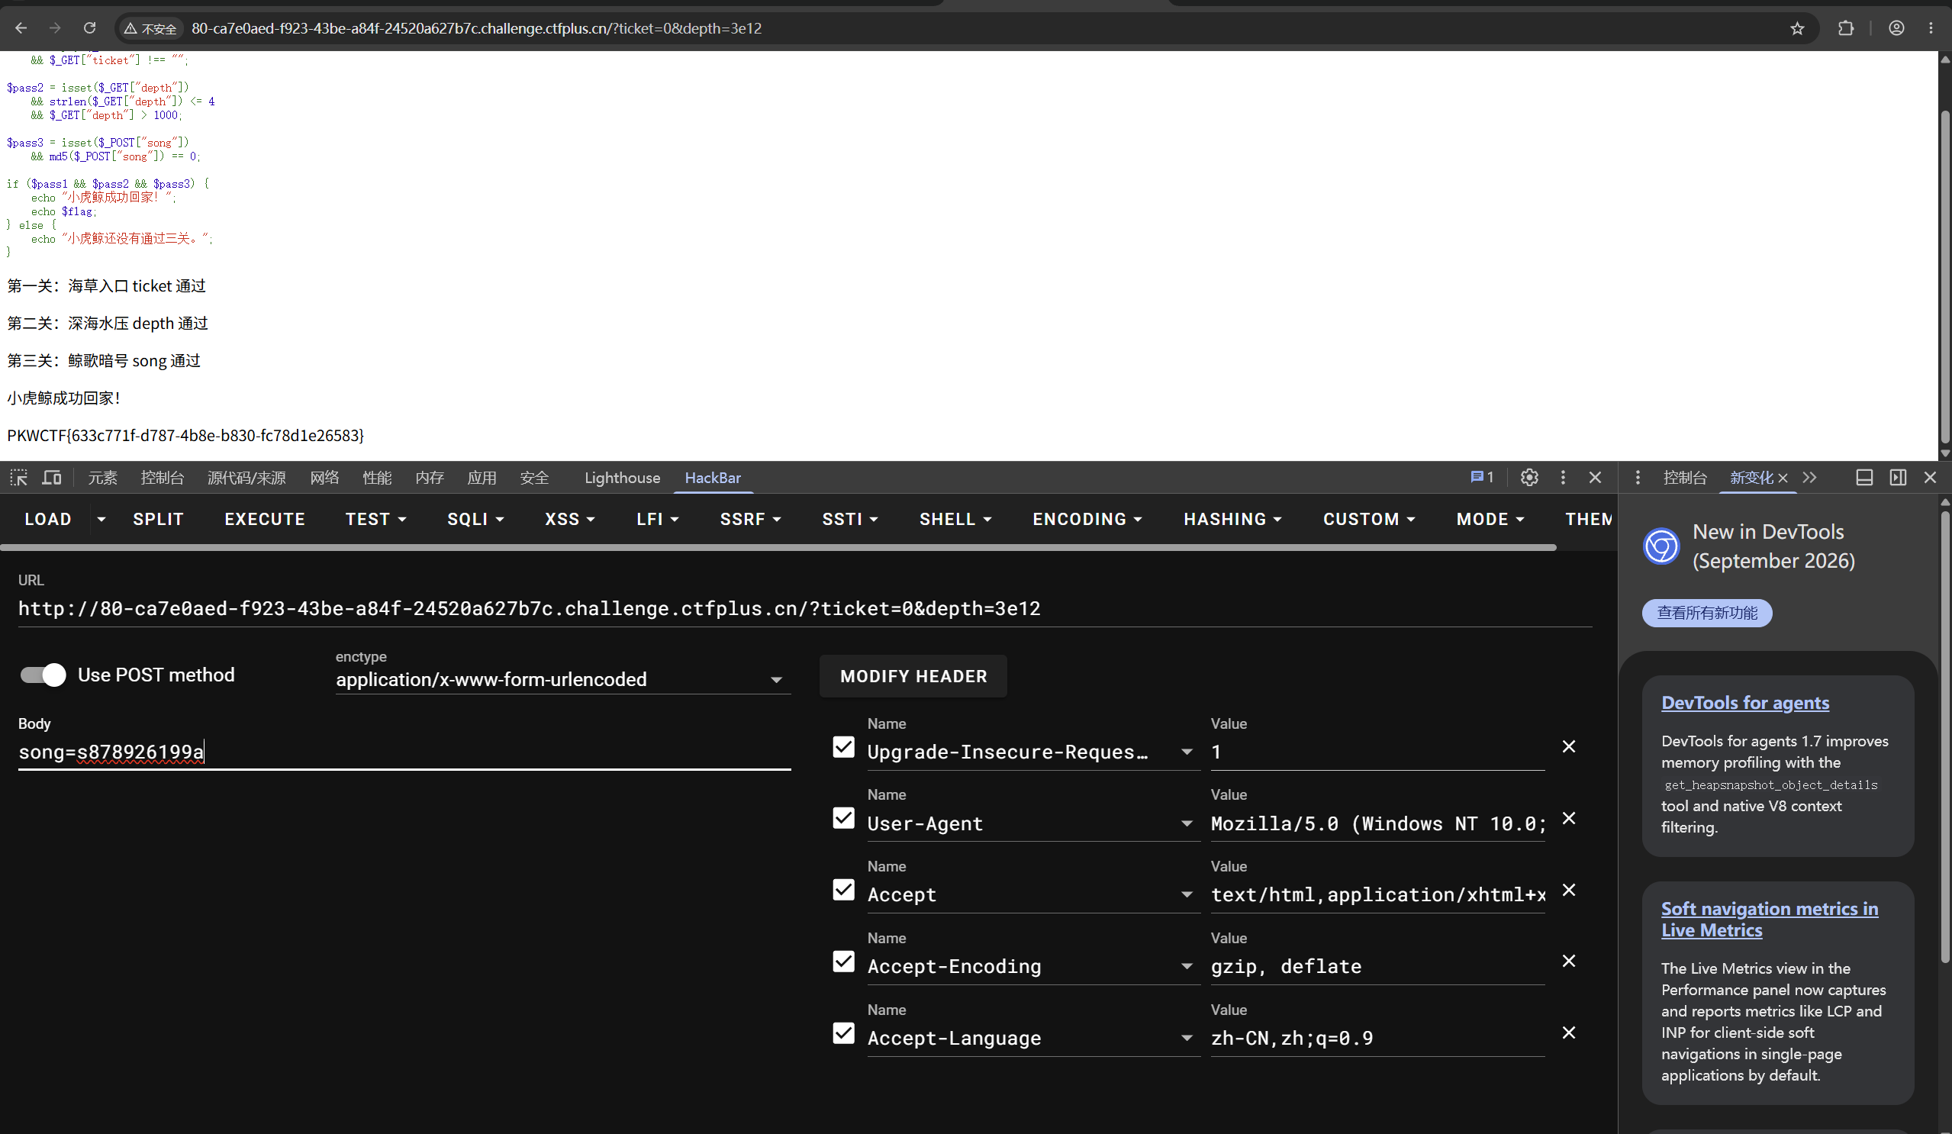Expand the ENCODING menu dropdown
The height and width of the screenshot is (1134, 1952).
(1087, 519)
